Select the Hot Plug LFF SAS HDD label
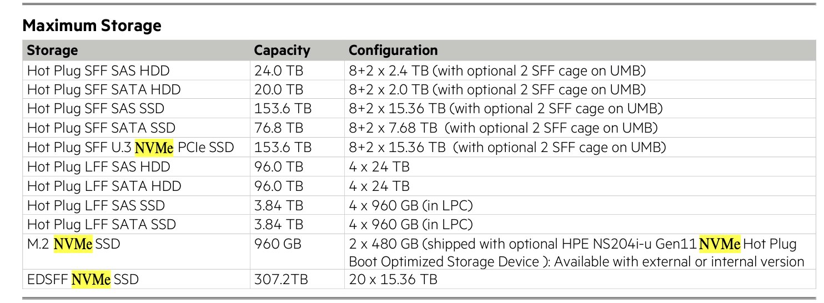Screen dimensions: 824x303 click(x=98, y=167)
